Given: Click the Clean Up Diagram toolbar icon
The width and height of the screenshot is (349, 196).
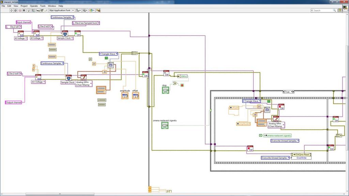Looking at the screenshot, I should [98, 11].
